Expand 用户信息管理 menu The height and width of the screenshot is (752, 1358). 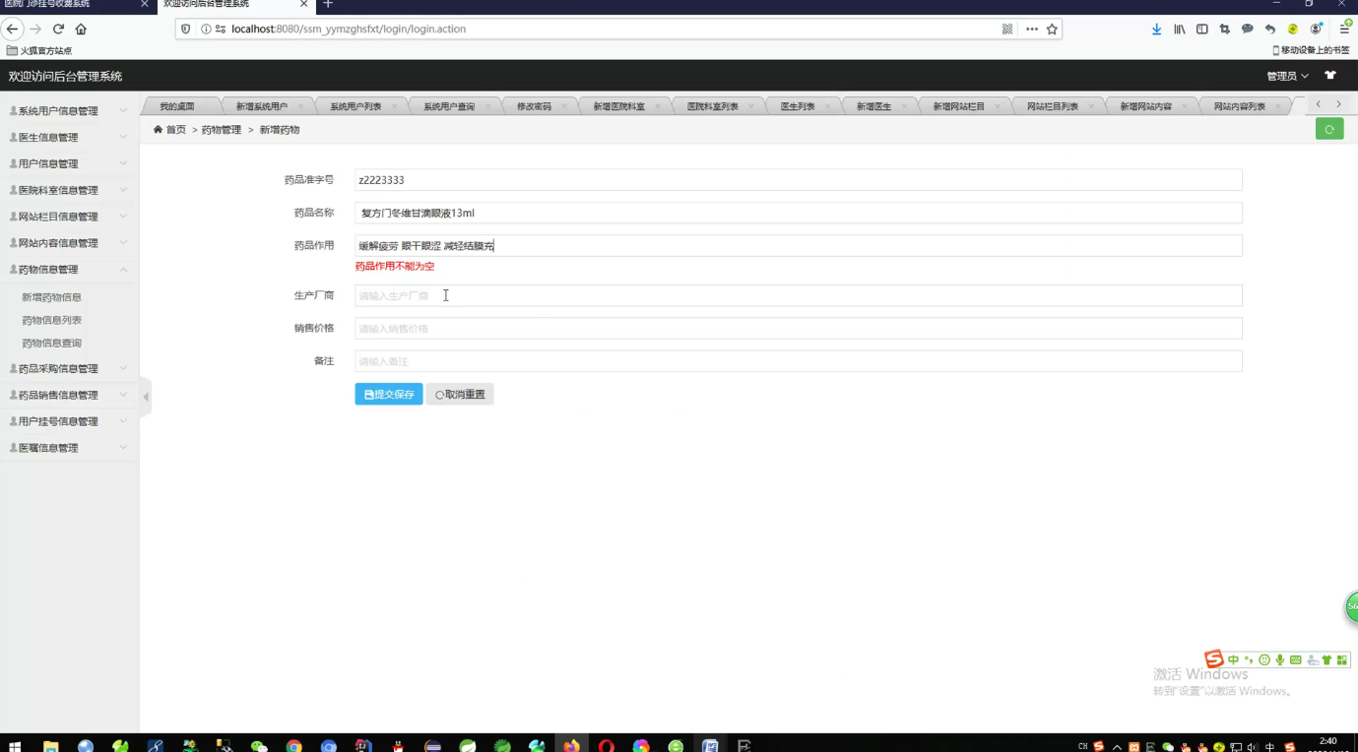tap(69, 164)
